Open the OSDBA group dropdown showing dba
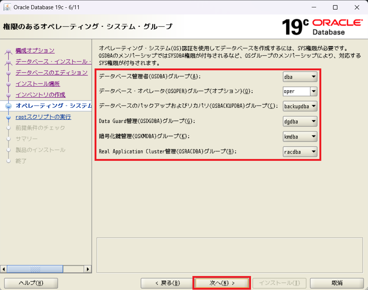Image resolution: width=368 pixels, height=290 pixels. tap(300, 77)
